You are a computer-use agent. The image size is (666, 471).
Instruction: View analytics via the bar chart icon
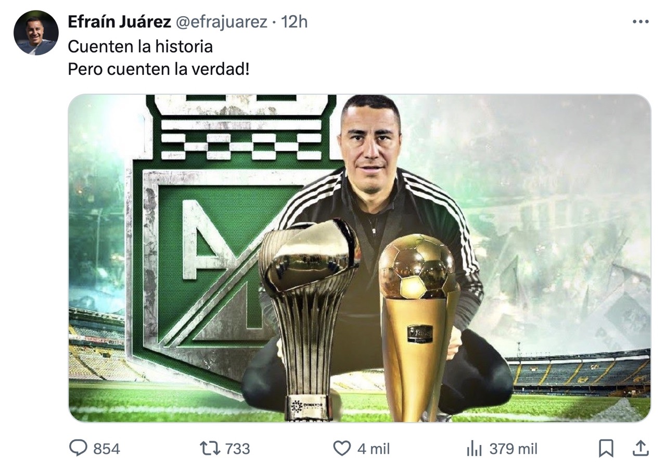(x=474, y=449)
